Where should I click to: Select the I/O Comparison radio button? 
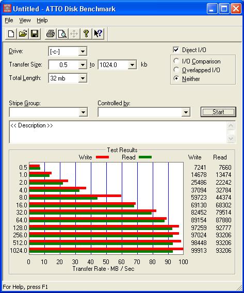pos(176,61)
